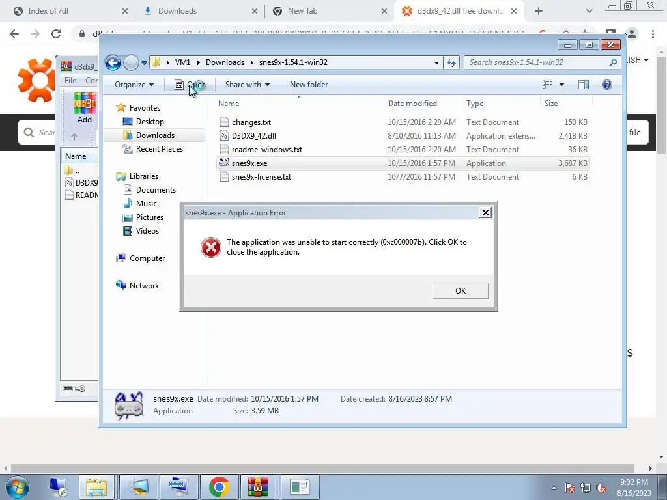667x500 pixels.
Task: Open the recent locations dropdown arrow
Action: (144, 63)
